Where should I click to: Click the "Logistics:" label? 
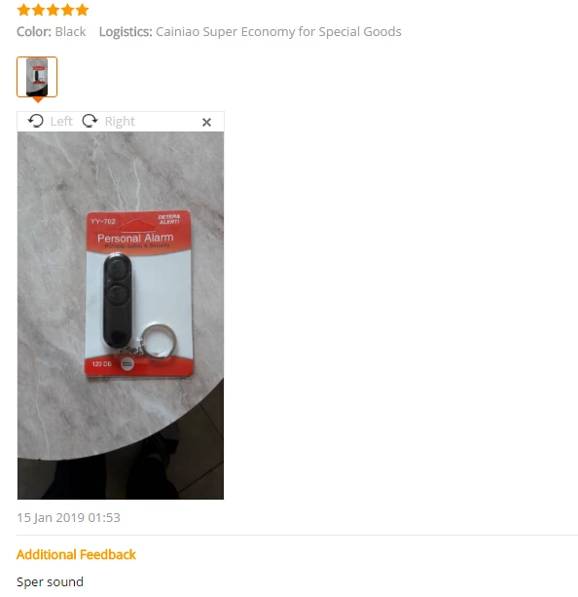pyautogui.click(x=126, y=31)
